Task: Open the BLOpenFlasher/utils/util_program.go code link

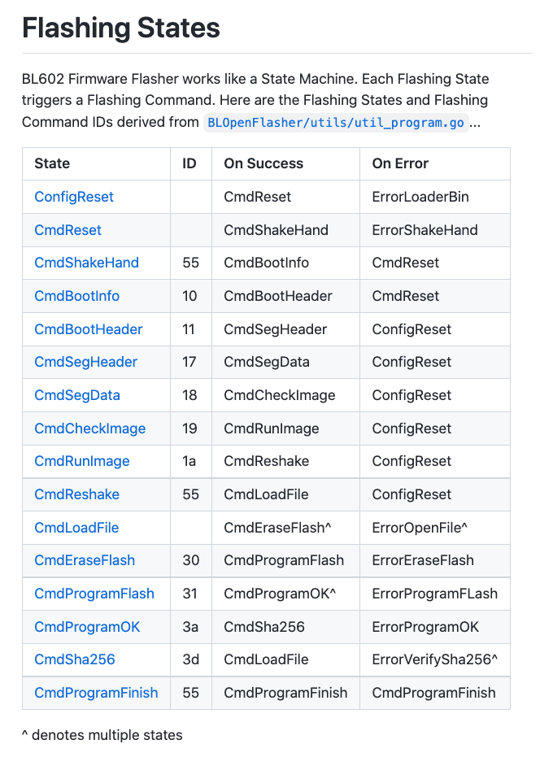Action: point(337,123)
